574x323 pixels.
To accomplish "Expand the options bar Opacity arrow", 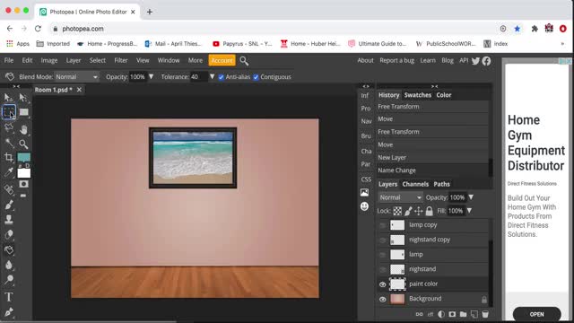I will pos(151,76).
